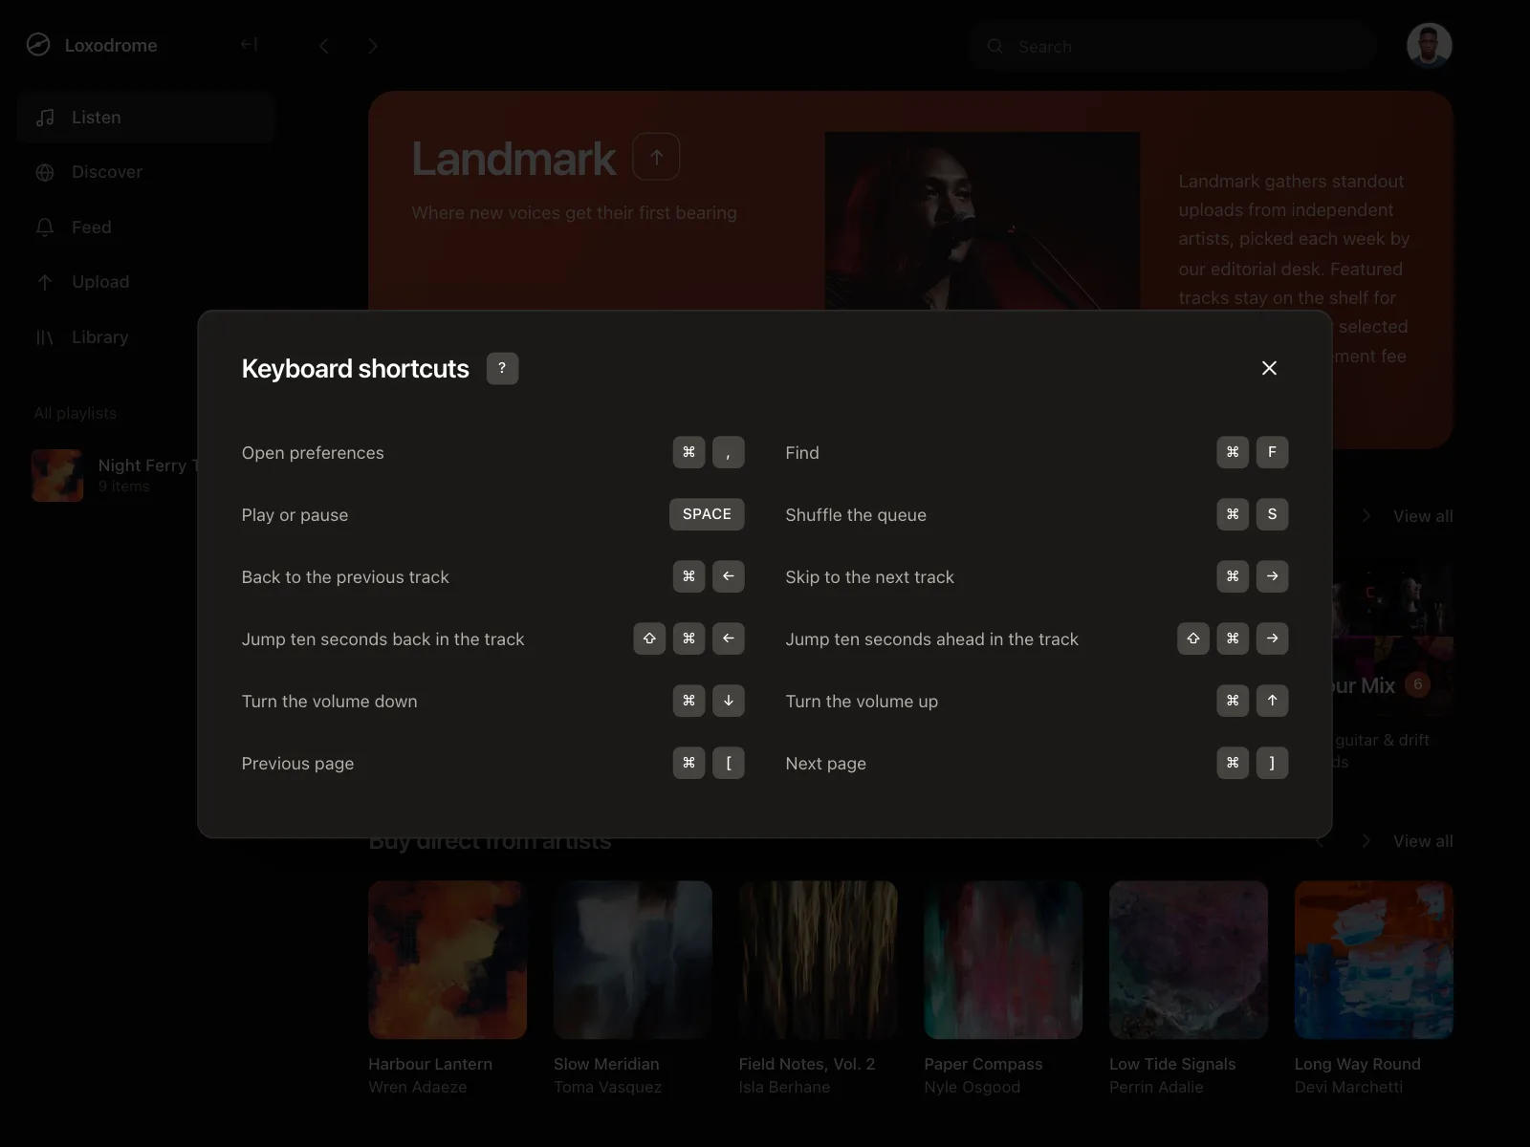Click the "Turn the volume up" label

pyautogui.click(x=862, y=702)
